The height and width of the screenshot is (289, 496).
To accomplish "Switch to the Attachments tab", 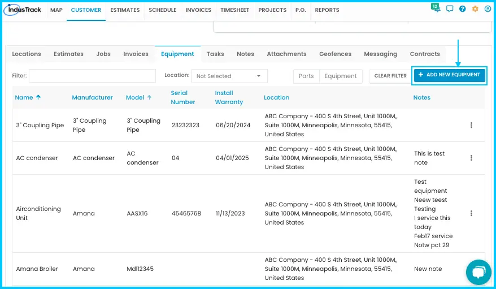I will tap(286, 54).
